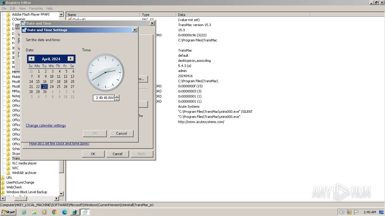Decrease time with down spinner arrow

click(117, 99)
